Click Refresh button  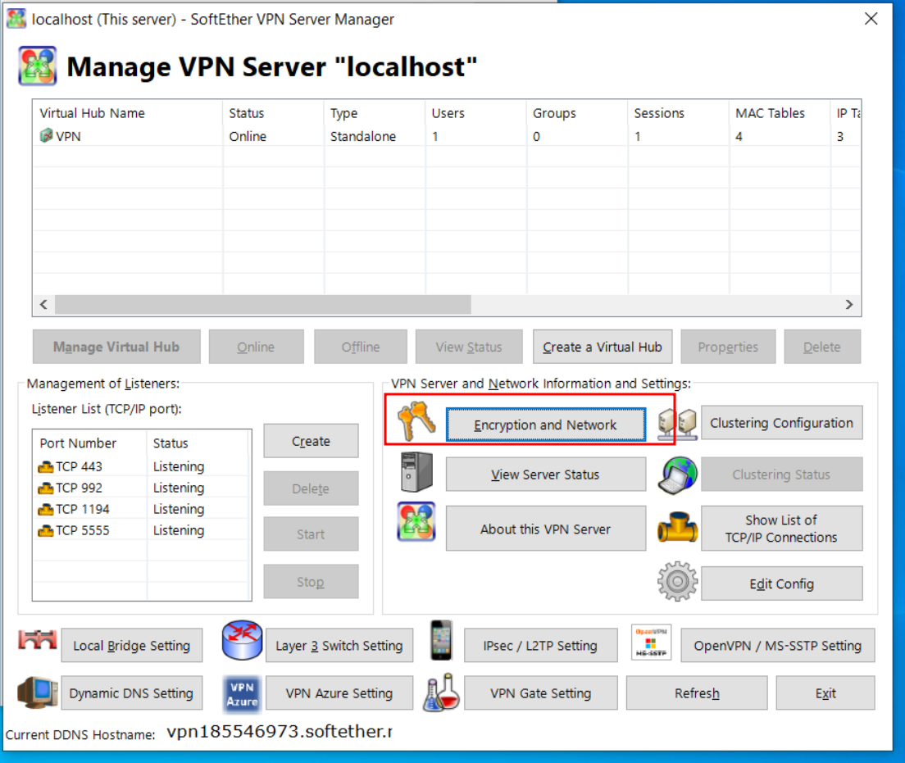point(697,693)
